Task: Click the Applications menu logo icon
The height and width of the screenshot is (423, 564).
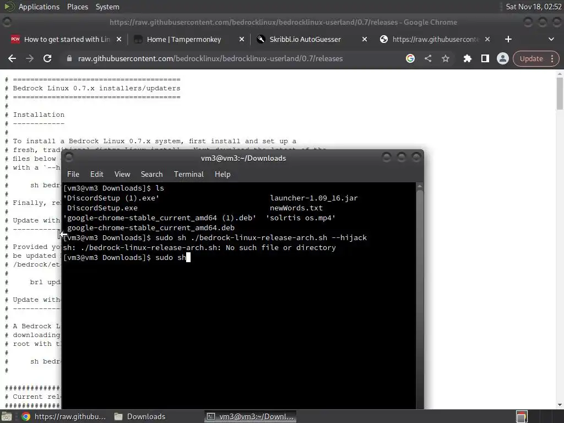Action: pos(9,7)
